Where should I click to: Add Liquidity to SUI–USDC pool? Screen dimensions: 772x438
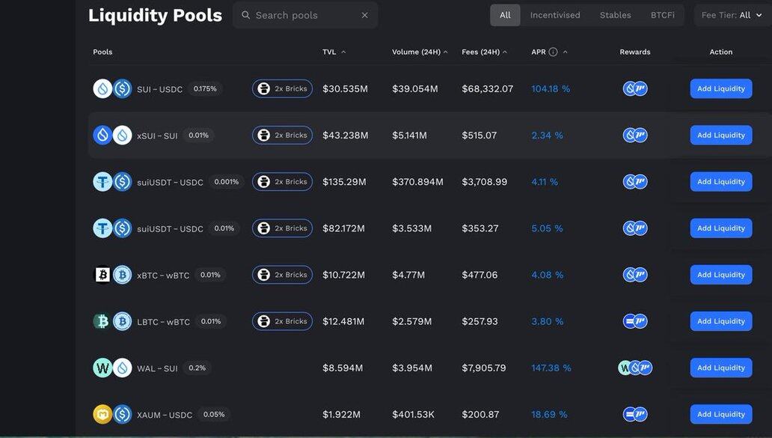[720, 89]
